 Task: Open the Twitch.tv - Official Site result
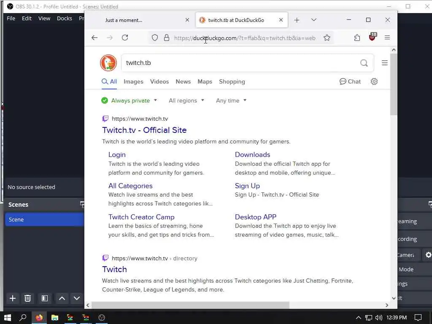pos(144,130)
